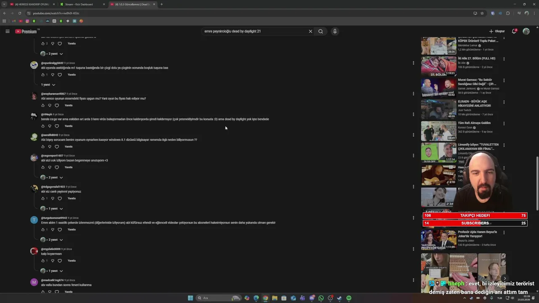Click Yanıtla under @myplatin3009 comment
The image size is (539, 303).
pyautogui.click(x=72, y=260)
